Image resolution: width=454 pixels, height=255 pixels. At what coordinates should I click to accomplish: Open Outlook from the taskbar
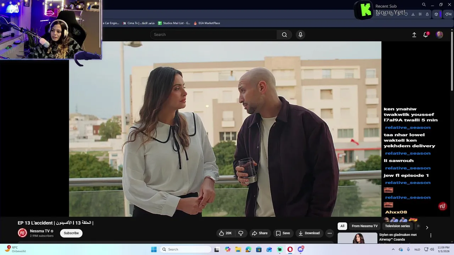(x=269, y=249)
